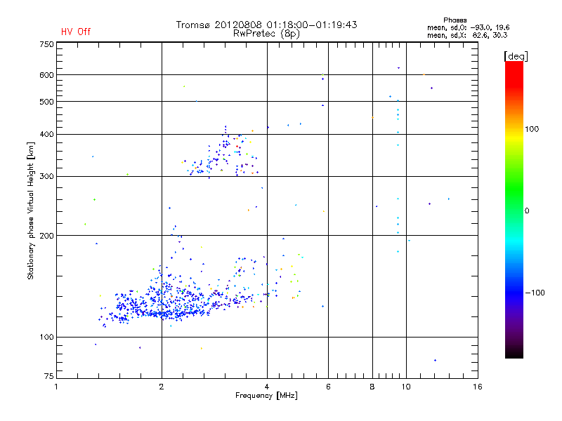Click the y-axis tick label '75'
Screen dimensions: 562x421
[x=49, y=376]
